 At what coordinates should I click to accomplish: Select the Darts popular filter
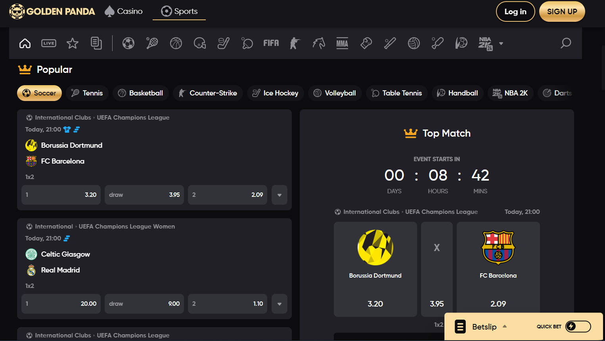(x=556, y=93)
